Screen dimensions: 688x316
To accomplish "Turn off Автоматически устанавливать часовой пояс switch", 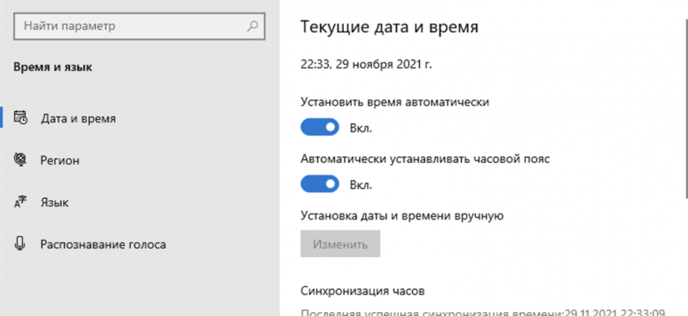I will click(320, 184).
